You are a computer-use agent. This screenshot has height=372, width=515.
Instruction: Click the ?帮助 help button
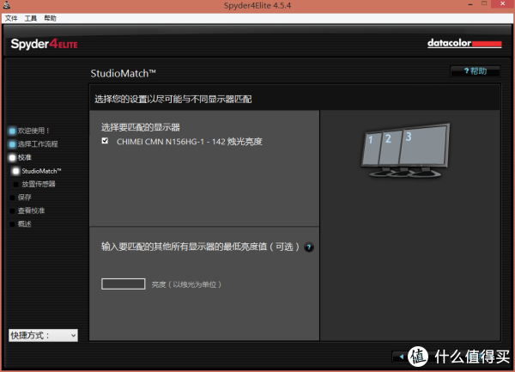(476, 71)
